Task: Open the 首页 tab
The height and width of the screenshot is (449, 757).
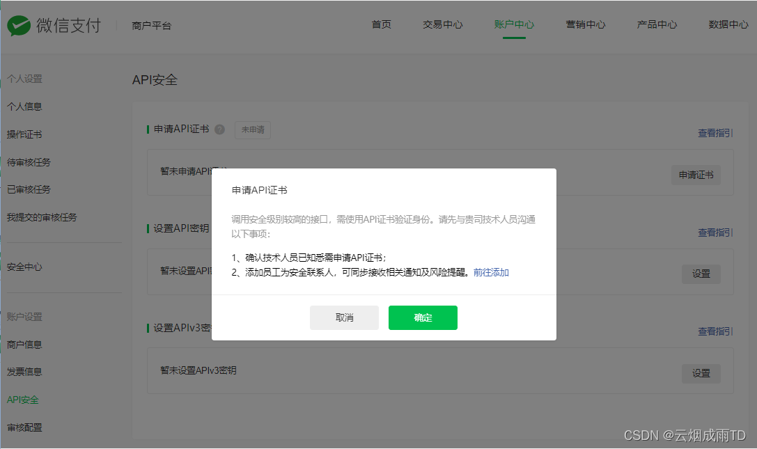Action: pos(382,24)
